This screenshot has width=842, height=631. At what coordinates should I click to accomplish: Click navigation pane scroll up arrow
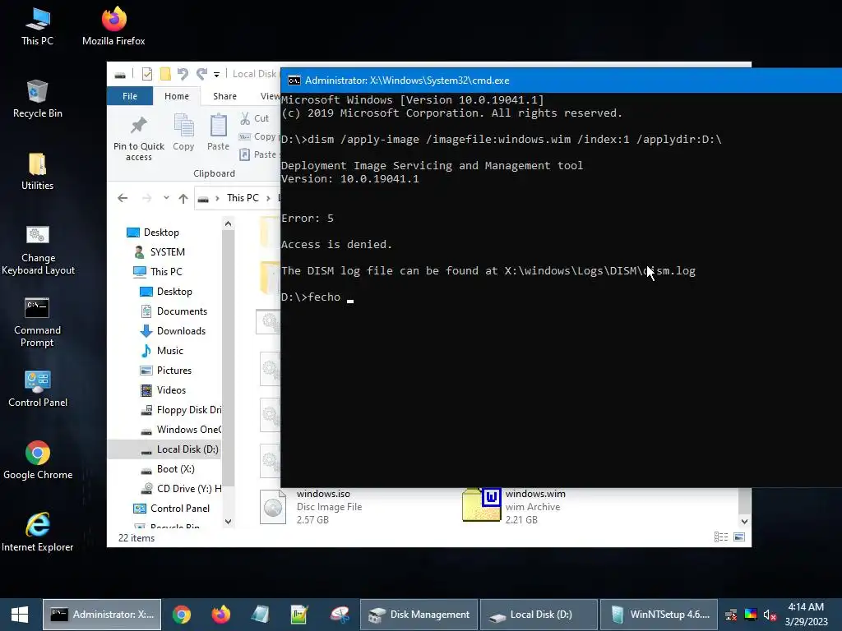point(229,223)
